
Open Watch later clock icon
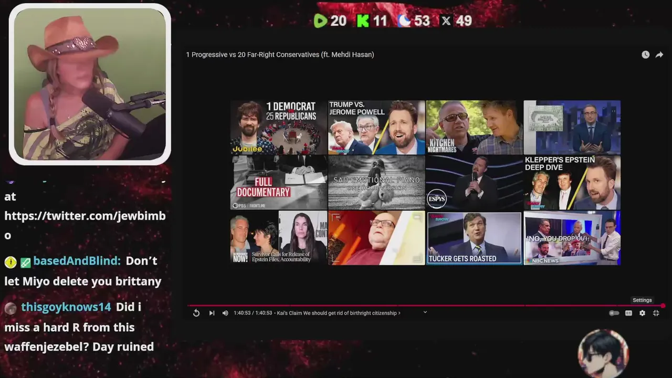645,55
